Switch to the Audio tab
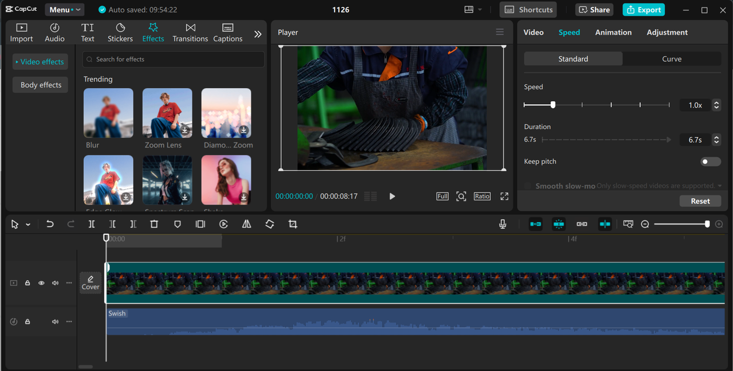 click(x=55, y=33)
